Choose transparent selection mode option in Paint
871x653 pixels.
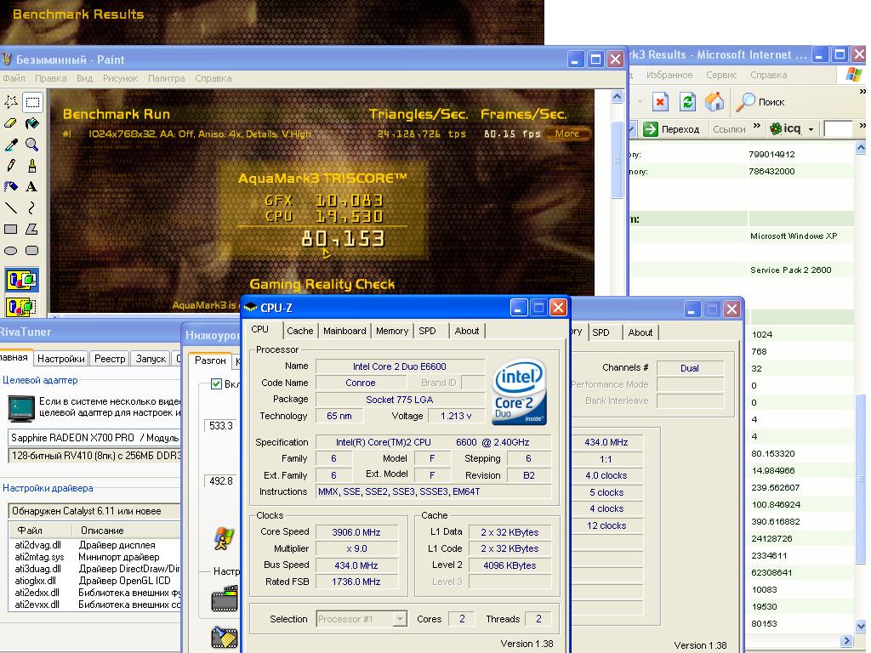[21, 306]
